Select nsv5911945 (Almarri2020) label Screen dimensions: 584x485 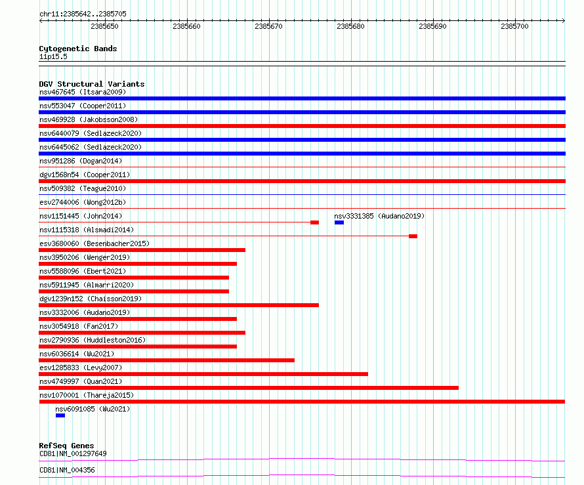pos(87,285)
